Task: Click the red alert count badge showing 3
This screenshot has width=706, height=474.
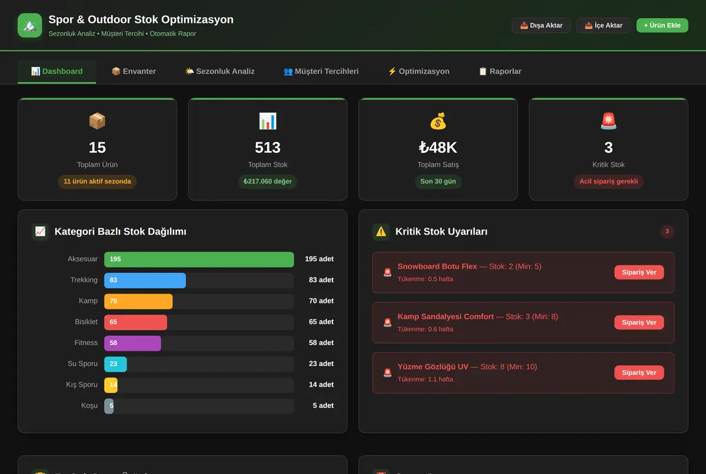Action: pyautogui.click(x=667, y=232)
